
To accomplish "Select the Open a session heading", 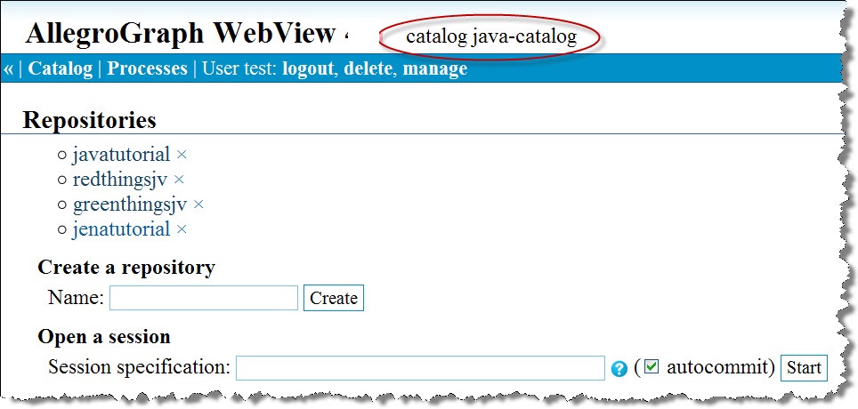I will (104, 337).
